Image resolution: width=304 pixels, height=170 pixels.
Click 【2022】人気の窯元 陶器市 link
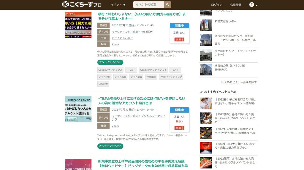[x=235, y=131]
